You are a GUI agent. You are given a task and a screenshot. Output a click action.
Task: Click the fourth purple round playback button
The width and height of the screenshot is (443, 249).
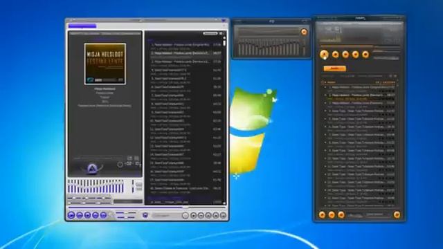click(96, 215)
